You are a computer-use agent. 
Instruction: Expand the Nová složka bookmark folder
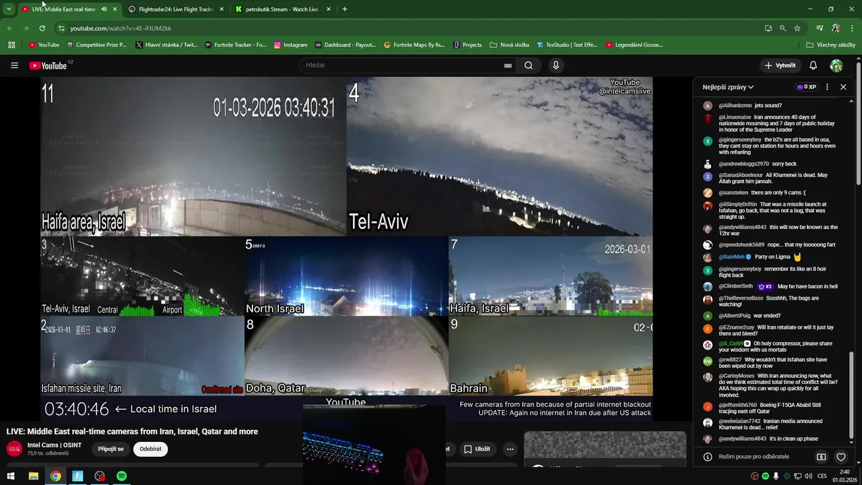(509, 45)
